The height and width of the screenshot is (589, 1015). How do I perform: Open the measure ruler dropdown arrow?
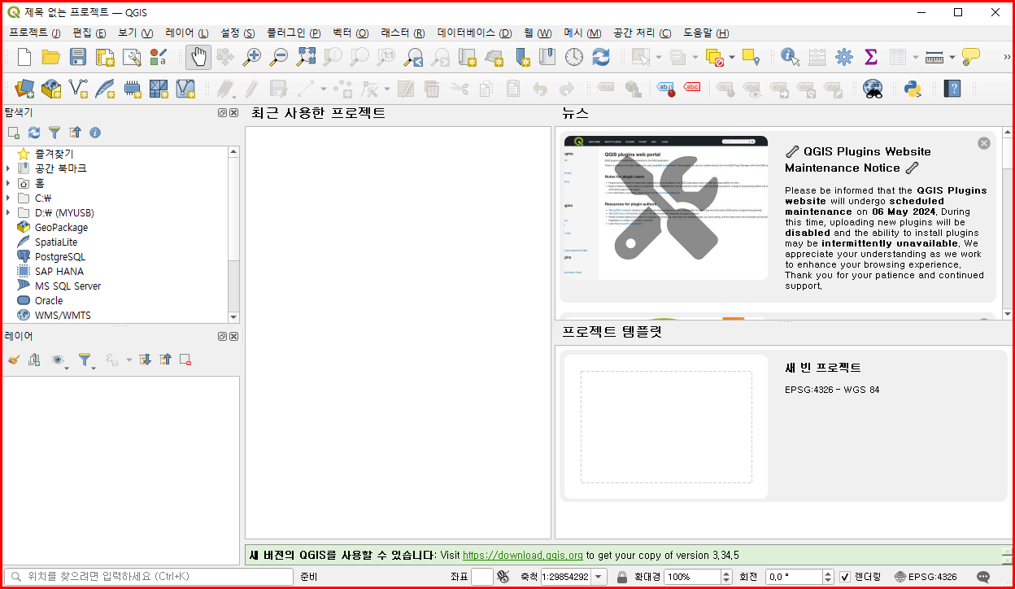pos(951,57)
